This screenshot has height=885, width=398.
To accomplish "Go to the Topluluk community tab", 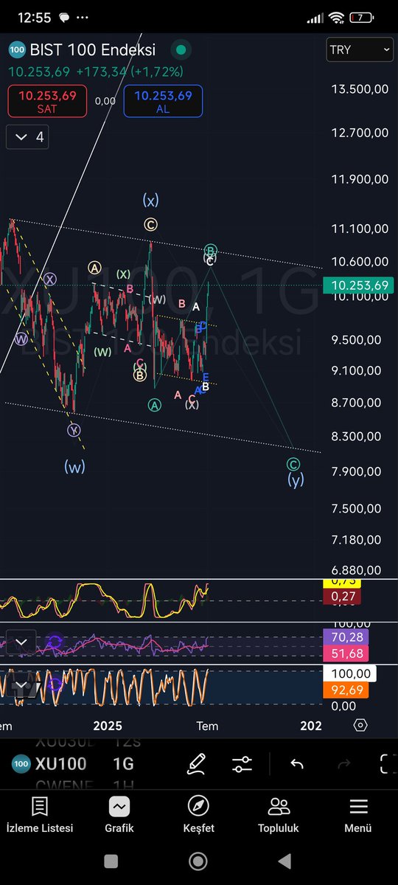I will click(278, 814).
